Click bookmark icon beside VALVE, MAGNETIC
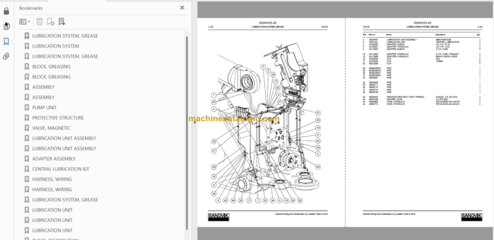The width and height of the screenshot is (494, 240). pos(27,128)
